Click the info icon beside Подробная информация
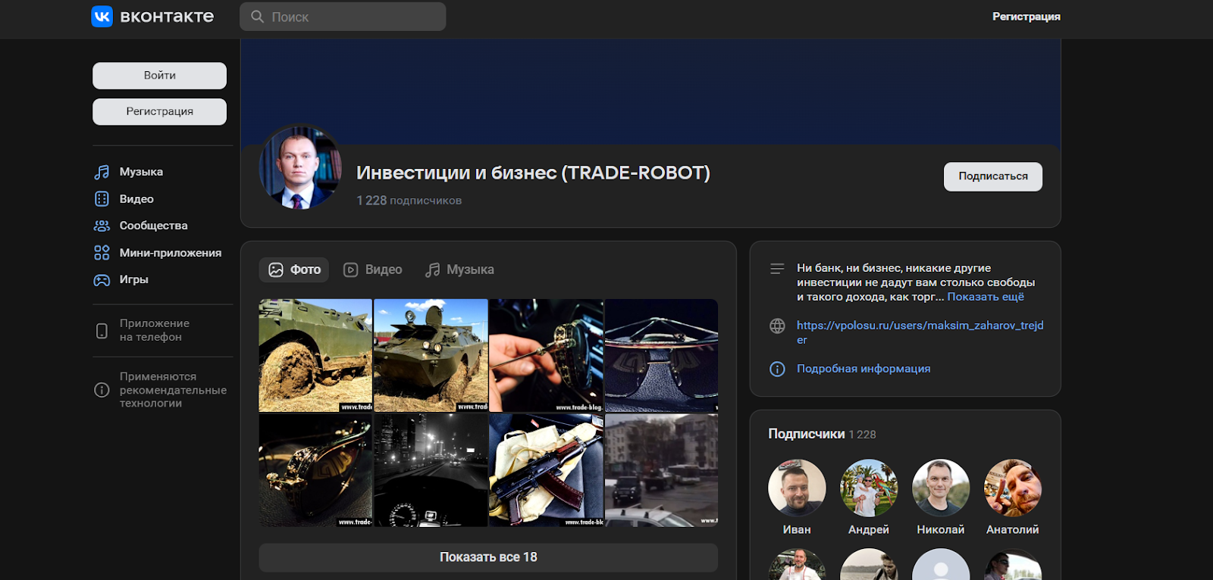Viewport: 1213px width, 580px height. (777, 369)
